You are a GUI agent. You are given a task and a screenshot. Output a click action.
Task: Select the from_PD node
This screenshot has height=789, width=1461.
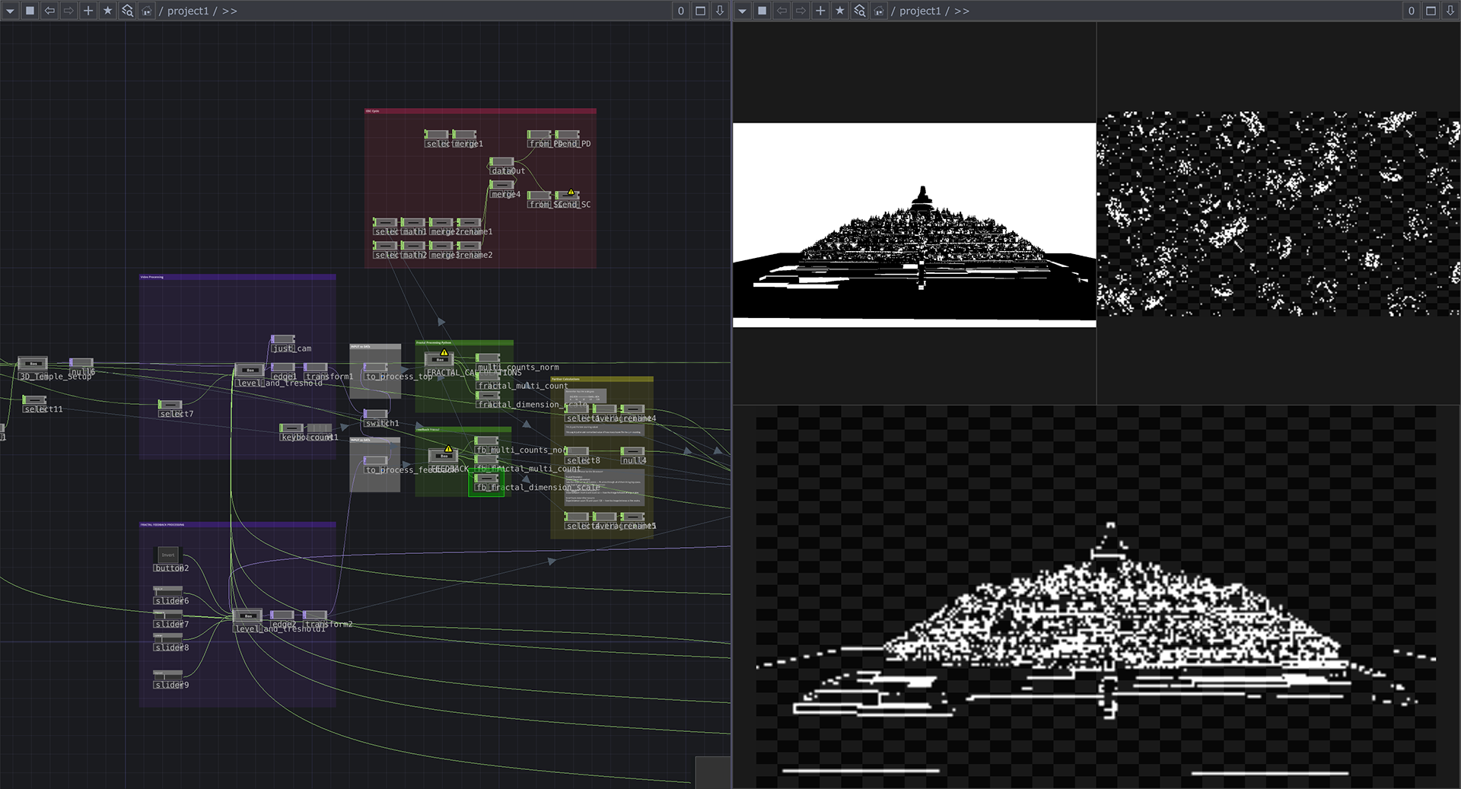click(540, 135)
